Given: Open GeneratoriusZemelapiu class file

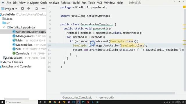Looking at the screenshot, I should (29, 32).
